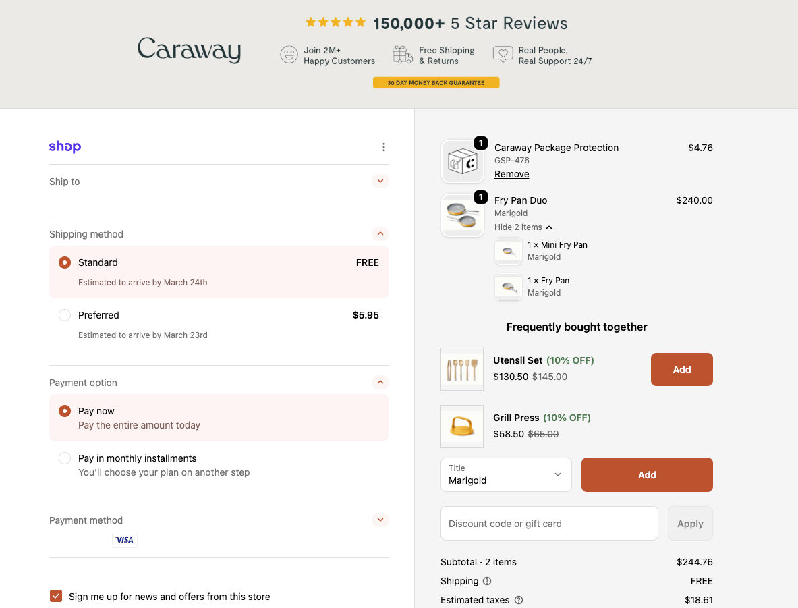This screenshot has height=608, width=798.
Task: Click the Visa card icon
Action: (125, 540)
